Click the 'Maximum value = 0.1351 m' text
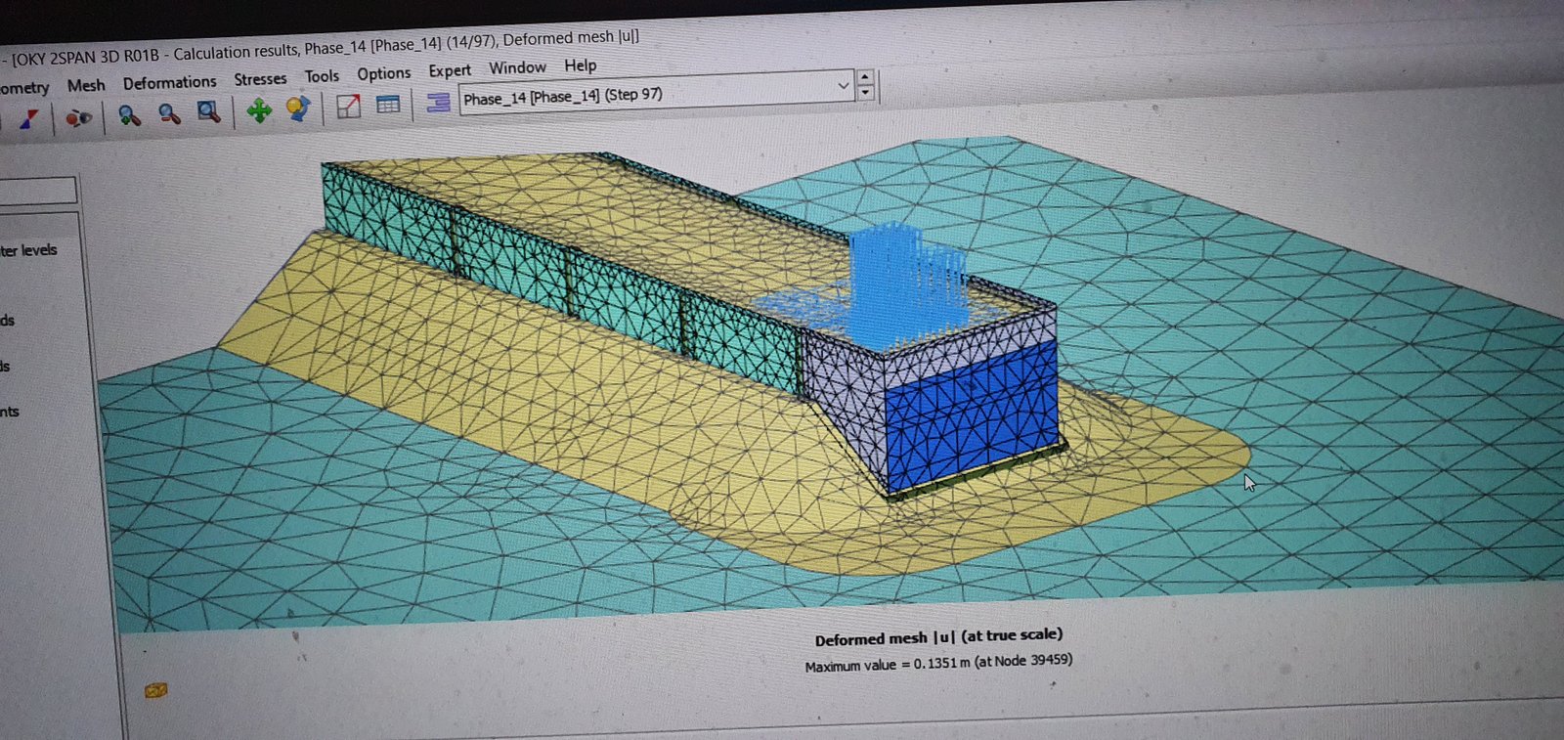This screenshot has height=740, width=1564. click(x=888, y=665)
